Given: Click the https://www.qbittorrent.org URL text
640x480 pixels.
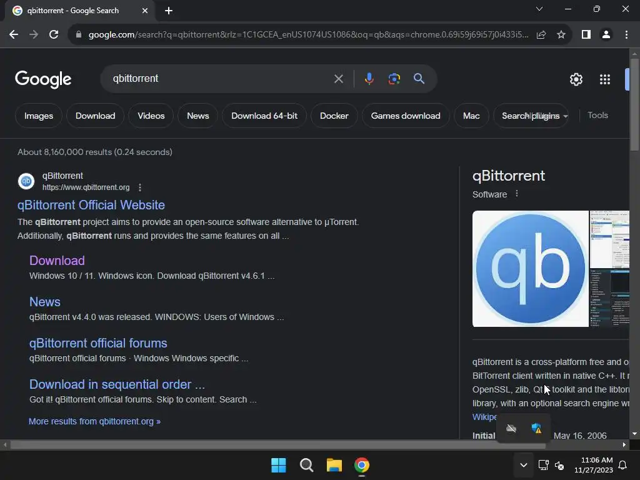Looking at the screenshot, I should click(x=86, y=187).
